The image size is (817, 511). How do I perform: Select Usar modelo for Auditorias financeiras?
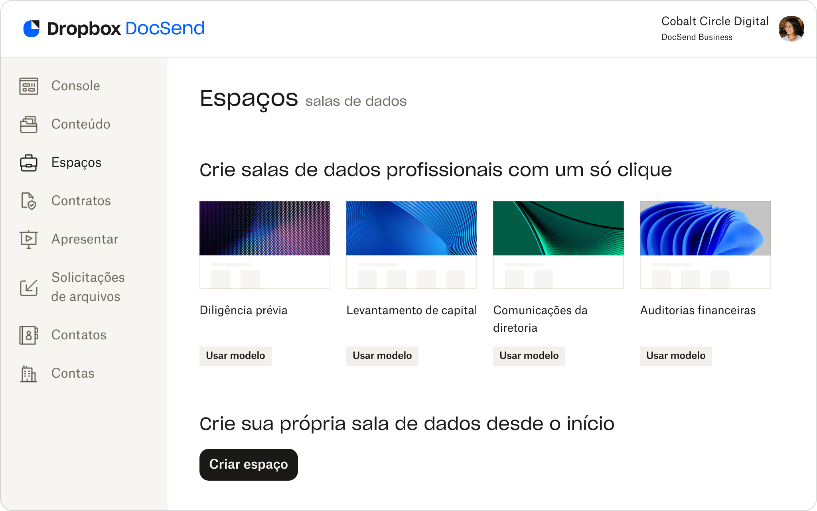(x=675, y=355)
